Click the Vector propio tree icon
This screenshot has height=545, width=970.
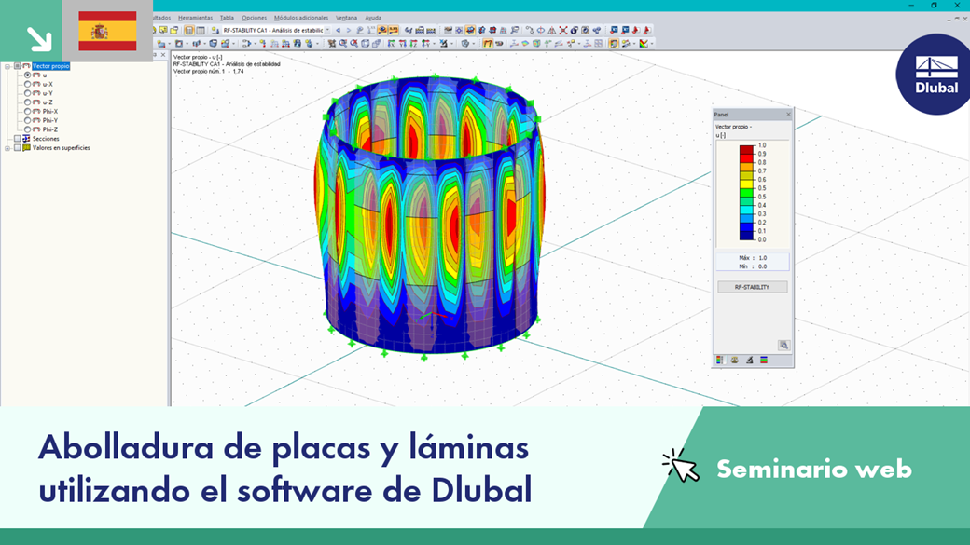pos(27,66)
